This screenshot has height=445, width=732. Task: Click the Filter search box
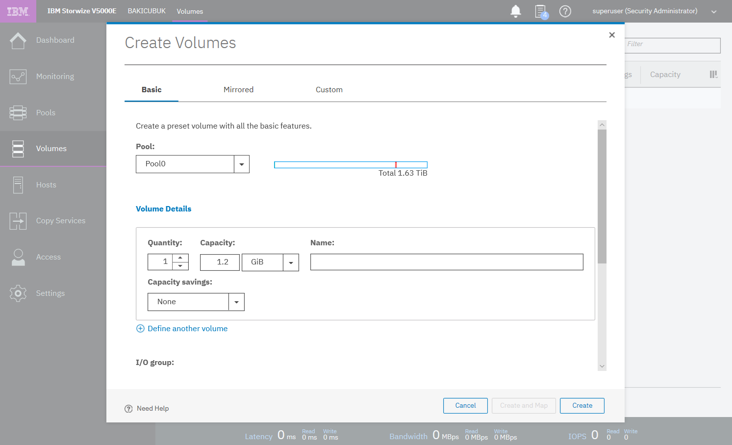[x=672, y=45]
